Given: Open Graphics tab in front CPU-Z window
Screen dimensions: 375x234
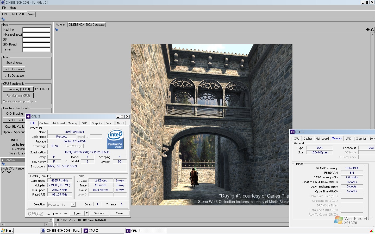Looking at the screenshot, I should click(x=97, y=123).
